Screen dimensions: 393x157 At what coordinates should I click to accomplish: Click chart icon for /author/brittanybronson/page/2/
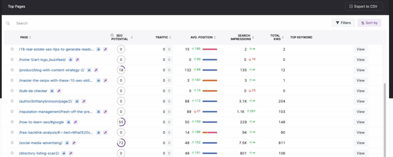(x=77, y=101)
